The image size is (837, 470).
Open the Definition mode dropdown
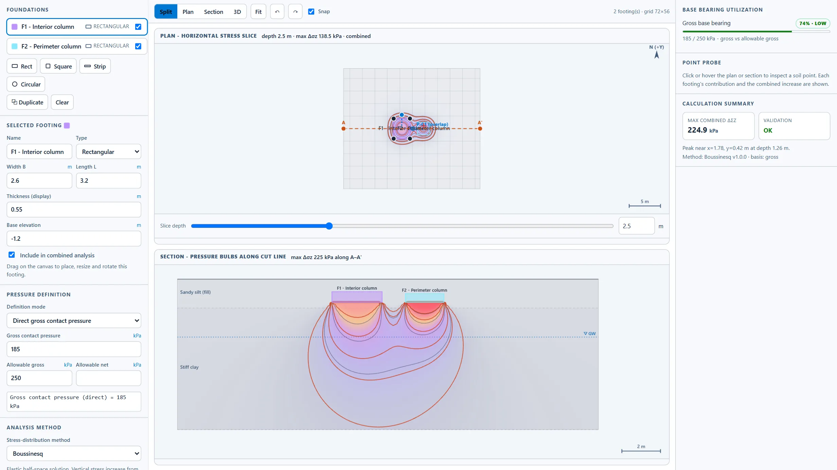click(x=74, y=320)
